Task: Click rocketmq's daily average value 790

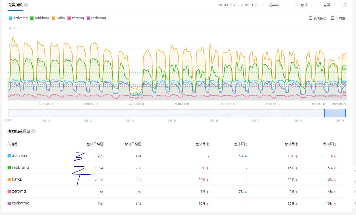Action: coord(100,204)
